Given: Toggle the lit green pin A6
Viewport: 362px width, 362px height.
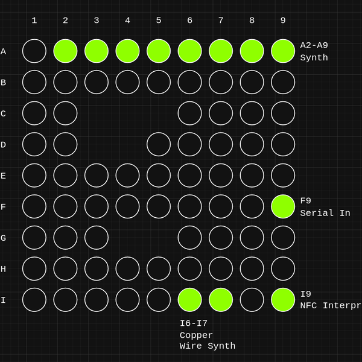Looking at the screenshot, I should coord(190,51).
